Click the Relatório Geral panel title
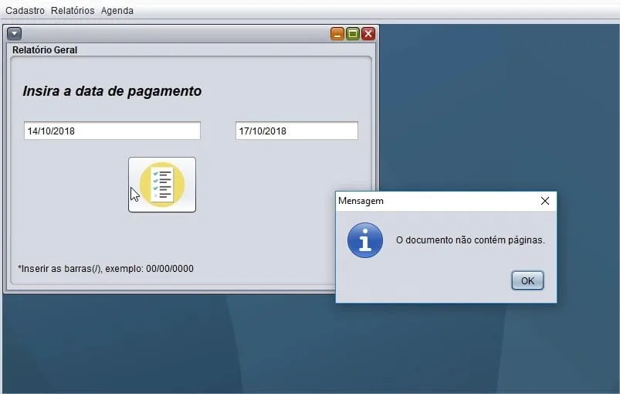The image size is (620, 394). click(x=45, y=50)
